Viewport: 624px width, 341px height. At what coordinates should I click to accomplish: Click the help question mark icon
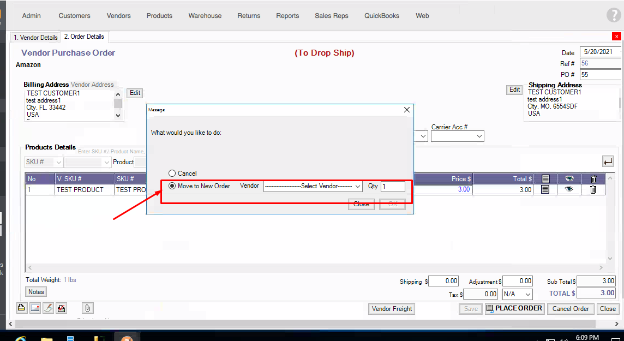pos(614,15)
